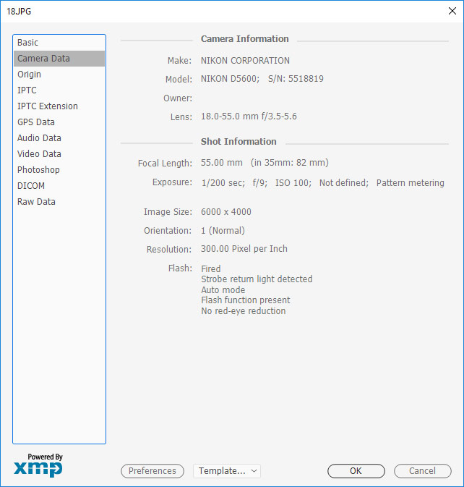Image resolution: width=464 pixels, height=487 pixels.
Task: Close the 18.JPG file info dialog
Action: coord(452,11)
